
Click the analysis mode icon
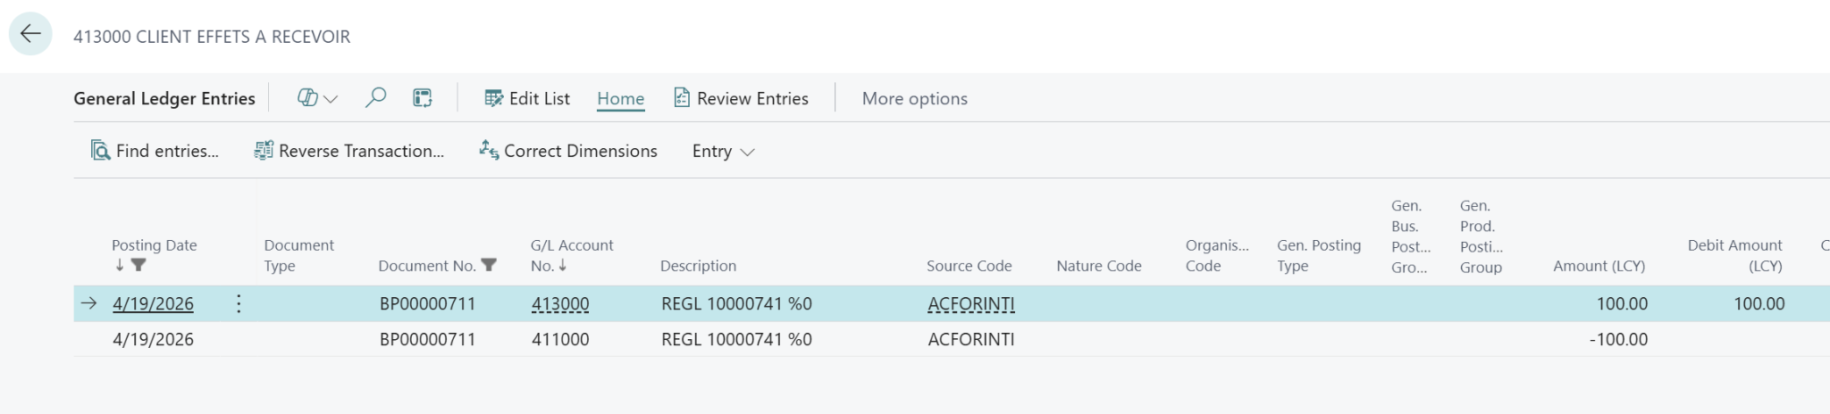coord(423,98)
